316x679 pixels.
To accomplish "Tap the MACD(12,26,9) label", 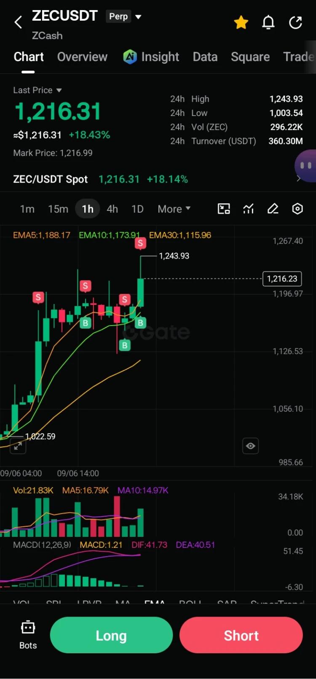I will click(x=42, y=545).
